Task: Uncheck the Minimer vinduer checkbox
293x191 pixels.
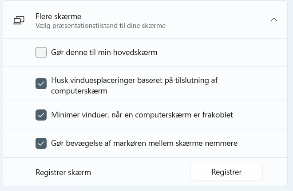Action: coord(41,115)
